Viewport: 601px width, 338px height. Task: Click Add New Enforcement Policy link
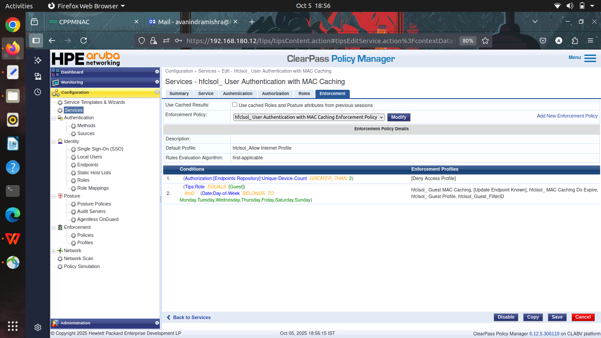pyautogui.click(x=567, y=116)
